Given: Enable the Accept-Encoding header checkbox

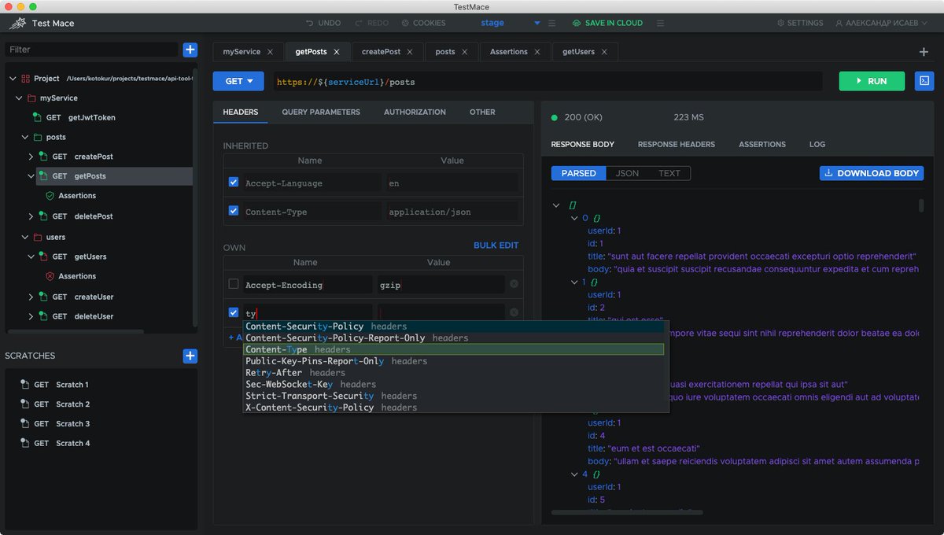Looking at the screenshot, I should [234, 283].
